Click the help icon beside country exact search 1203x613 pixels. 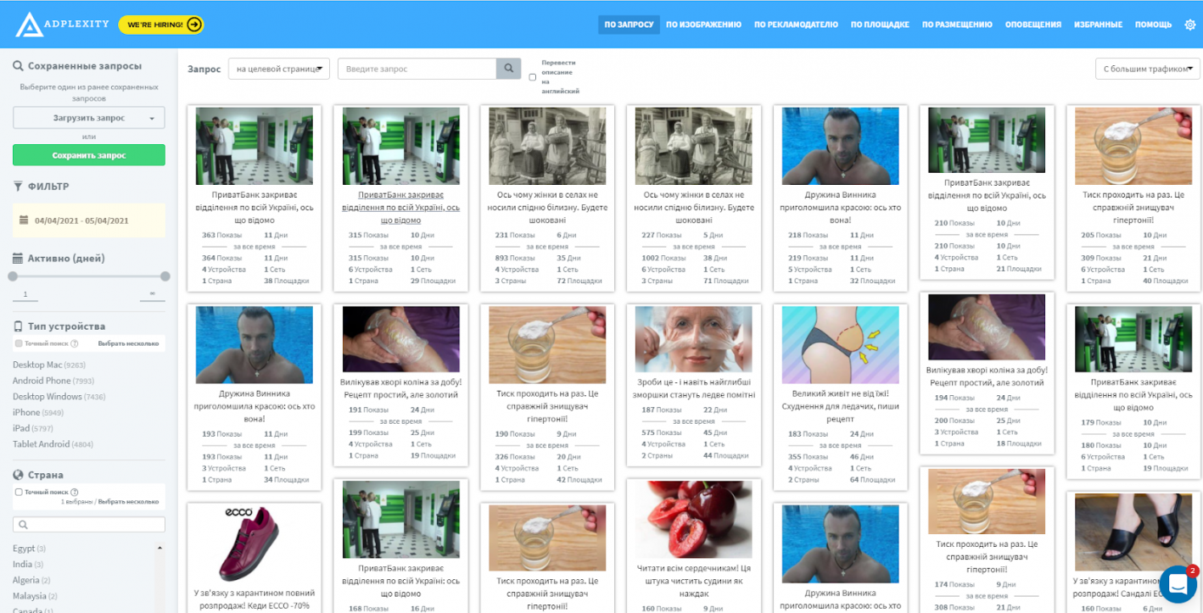tap(75, 492)
